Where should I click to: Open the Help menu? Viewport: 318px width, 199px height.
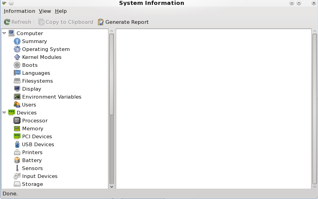coord(61,11)
